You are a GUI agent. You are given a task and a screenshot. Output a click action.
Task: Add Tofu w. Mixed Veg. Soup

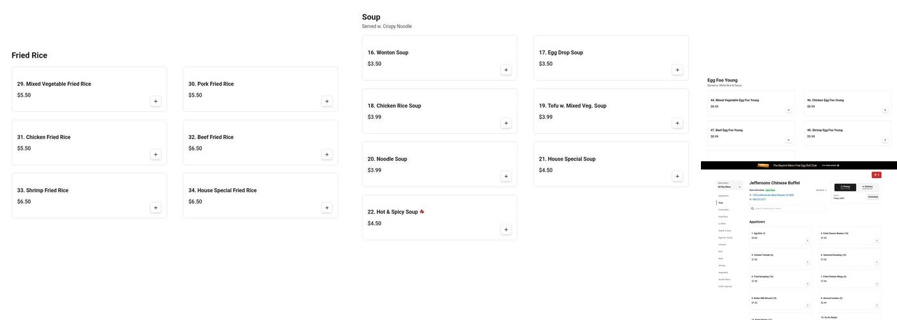(x=677, y=123)
